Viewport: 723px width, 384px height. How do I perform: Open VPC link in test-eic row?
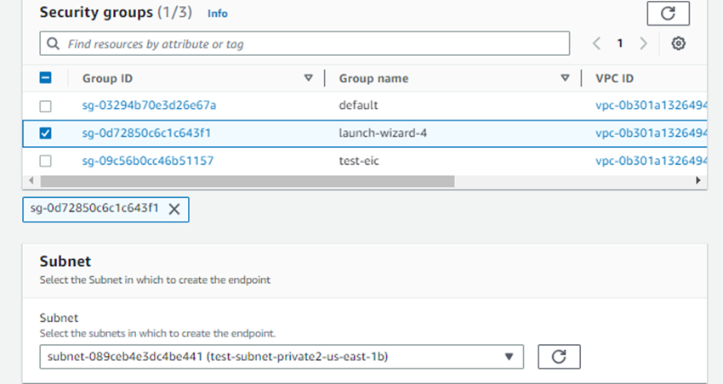click(651, 161)
